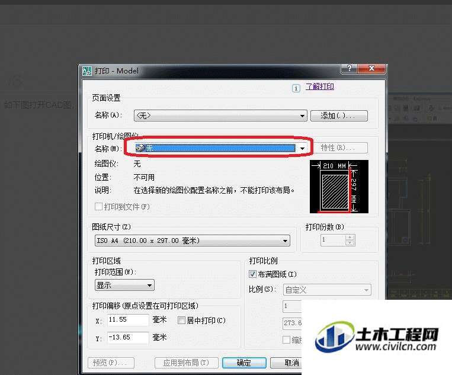Uncheck the 布满图纸(I) checkbox
The height and width of the screenshot is (375, 452).
pos(252,274)
